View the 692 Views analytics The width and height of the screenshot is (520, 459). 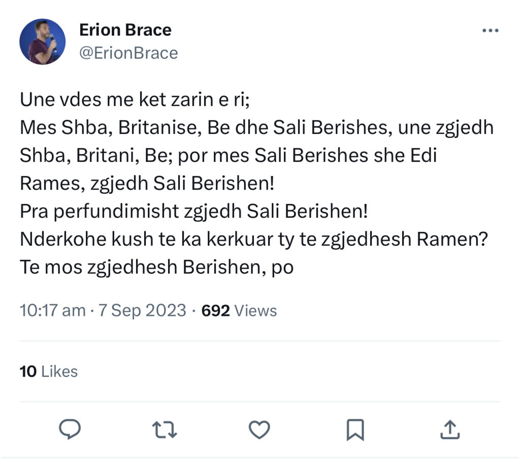coord(239,310)
